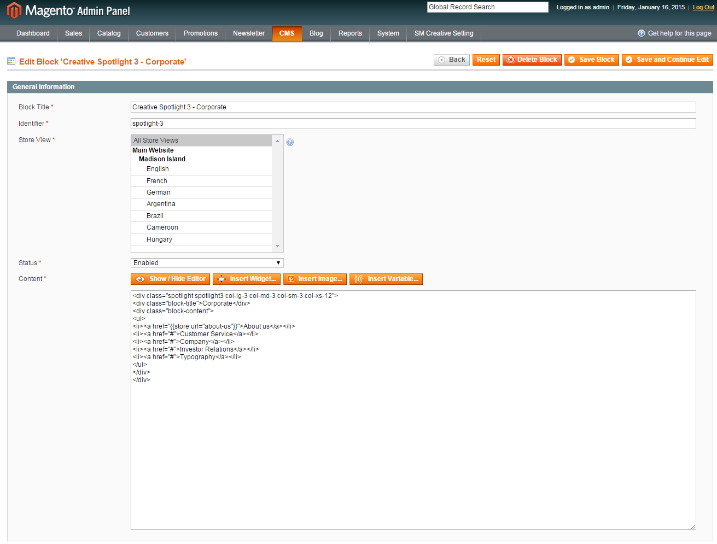Click Save and Continue Edit
The width and height of the screenshot is (717, 544).
[x=667, y=60]
